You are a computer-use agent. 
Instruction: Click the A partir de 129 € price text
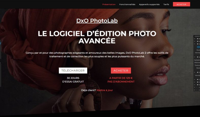point(121,78)
